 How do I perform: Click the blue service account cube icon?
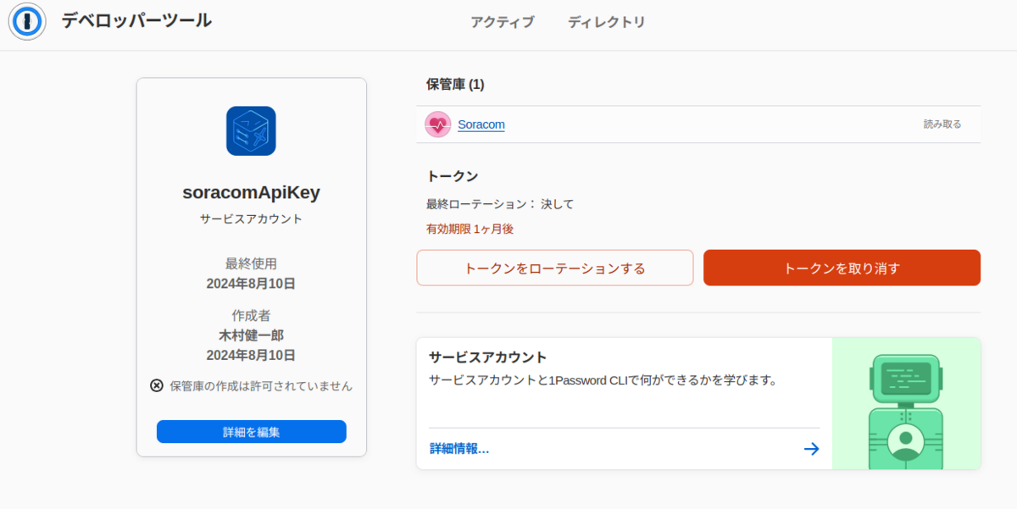[x=251, y=130]
